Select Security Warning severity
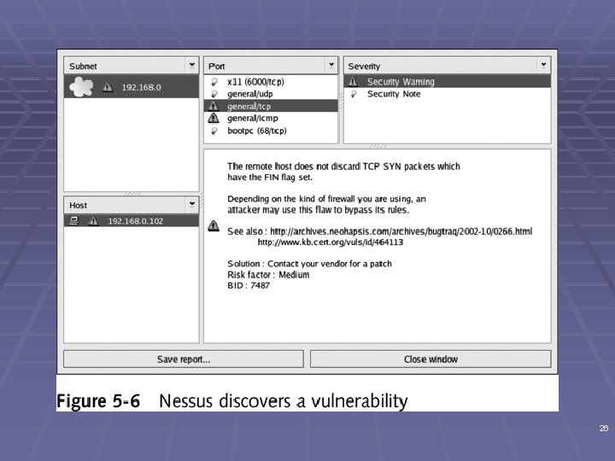615x461 pixels. pos(447,82)
